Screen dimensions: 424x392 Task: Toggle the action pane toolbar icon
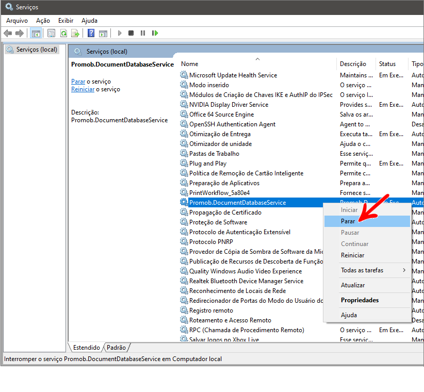(x=103, y=33)
